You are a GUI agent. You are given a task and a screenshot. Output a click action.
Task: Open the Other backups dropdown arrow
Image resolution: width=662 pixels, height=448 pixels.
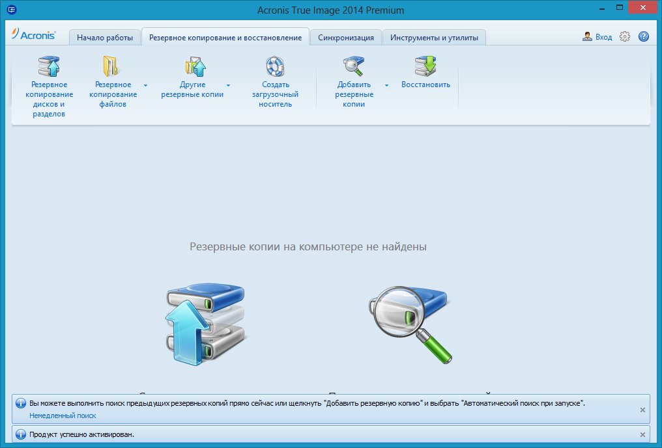(228, 84)
